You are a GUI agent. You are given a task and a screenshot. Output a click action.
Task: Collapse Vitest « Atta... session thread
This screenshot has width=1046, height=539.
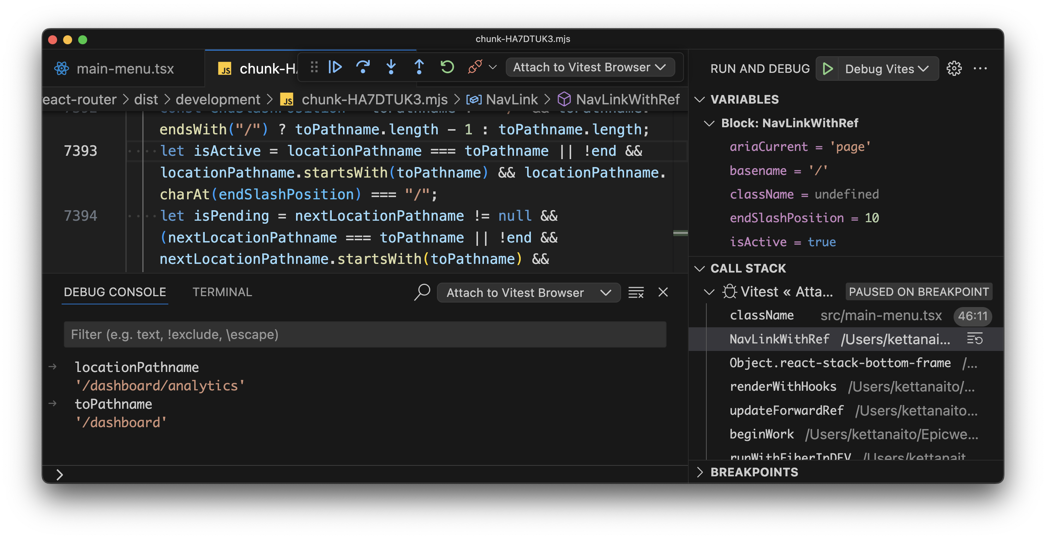pyautogui.click(x=709, y=292)
